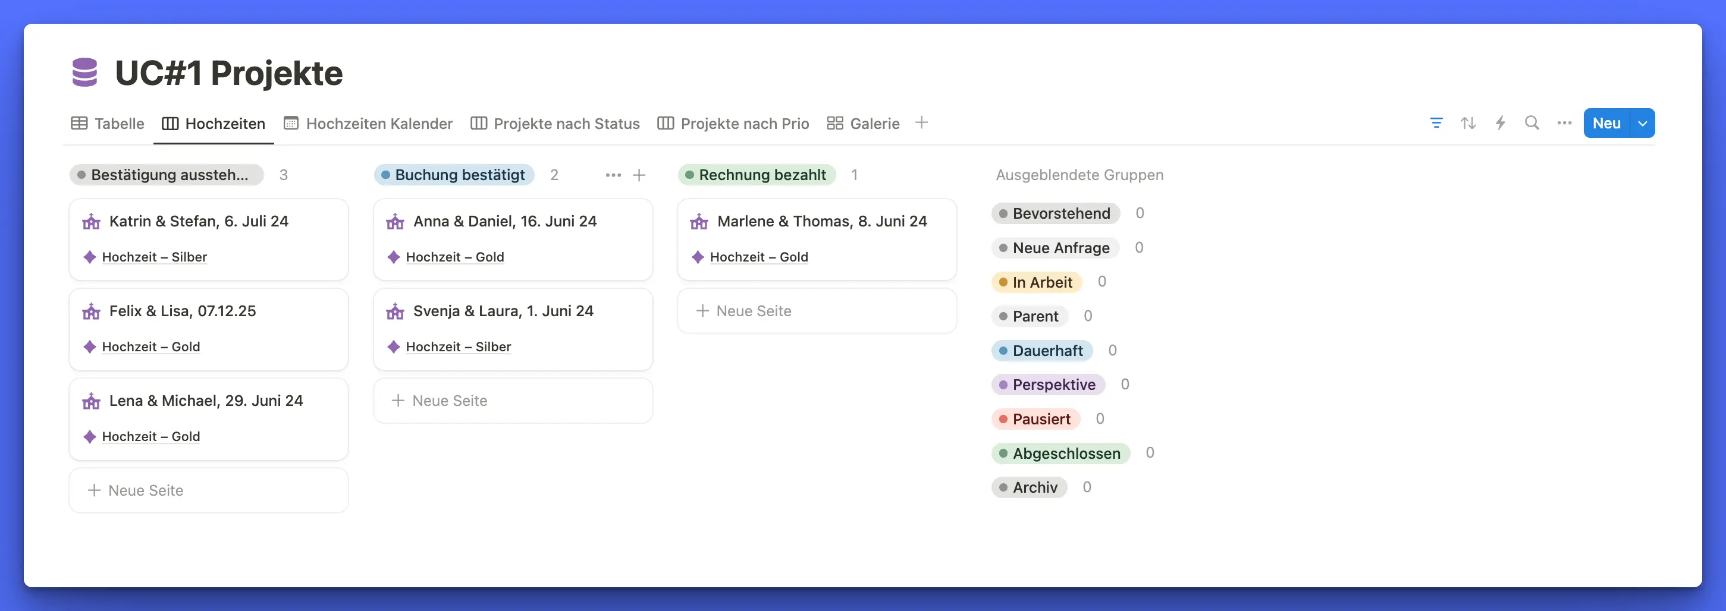
Task: Switch to the Tabelle view tab
Action: (x=108, y=124)
